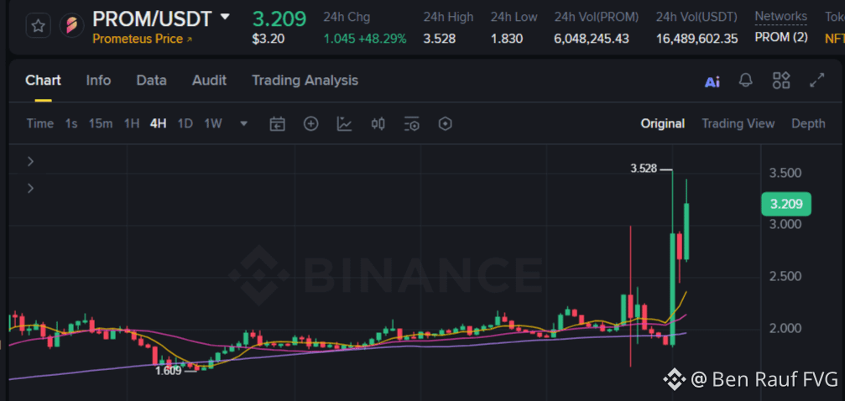Open the hexagon chart settings icon
The height and width of the screenshot is (401, 845).
[x=445, y=124]
